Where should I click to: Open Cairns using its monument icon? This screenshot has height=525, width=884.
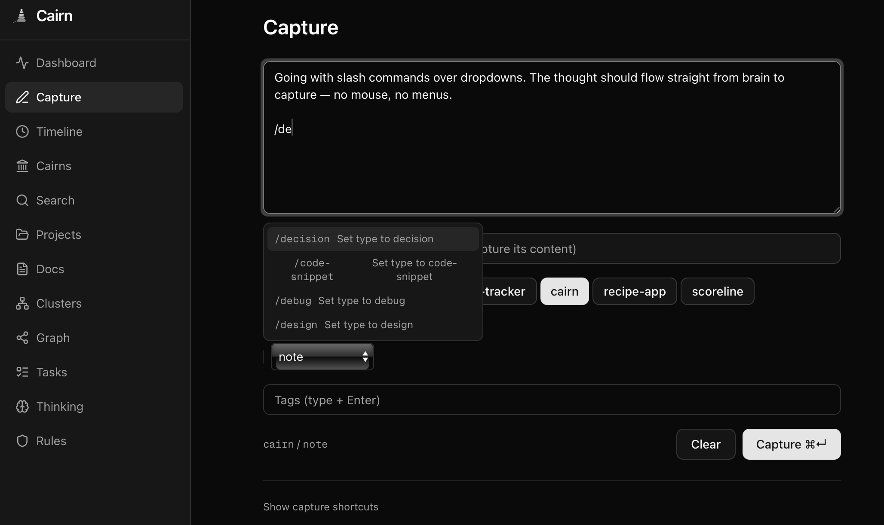coord(23,166)
